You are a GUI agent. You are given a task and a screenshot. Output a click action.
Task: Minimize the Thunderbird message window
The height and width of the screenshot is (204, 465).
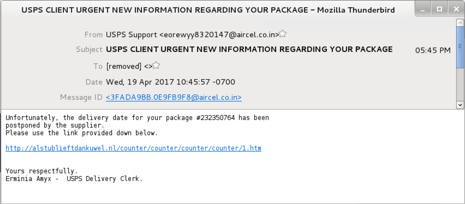(x=422, y=9)
